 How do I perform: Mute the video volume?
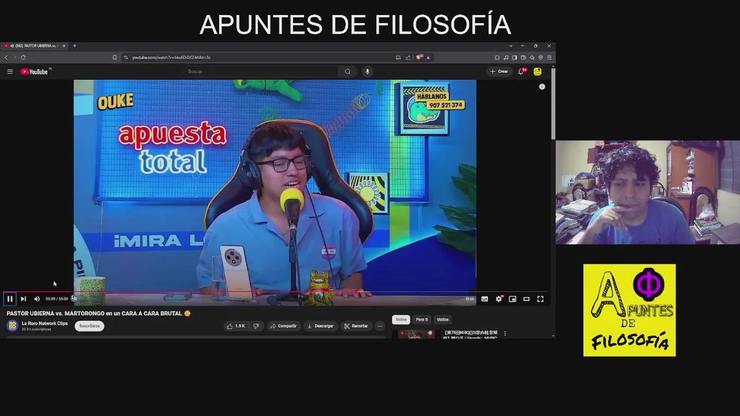coord(36,299)
